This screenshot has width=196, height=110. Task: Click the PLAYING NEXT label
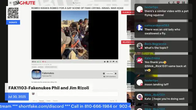pyautogui.click(x=128, y=12)
